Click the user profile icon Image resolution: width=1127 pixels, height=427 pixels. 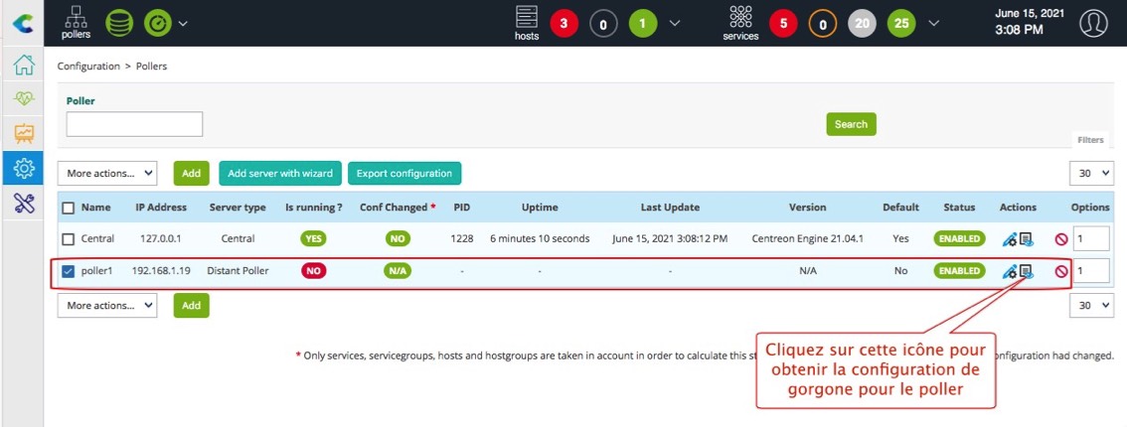point(1093,22)
